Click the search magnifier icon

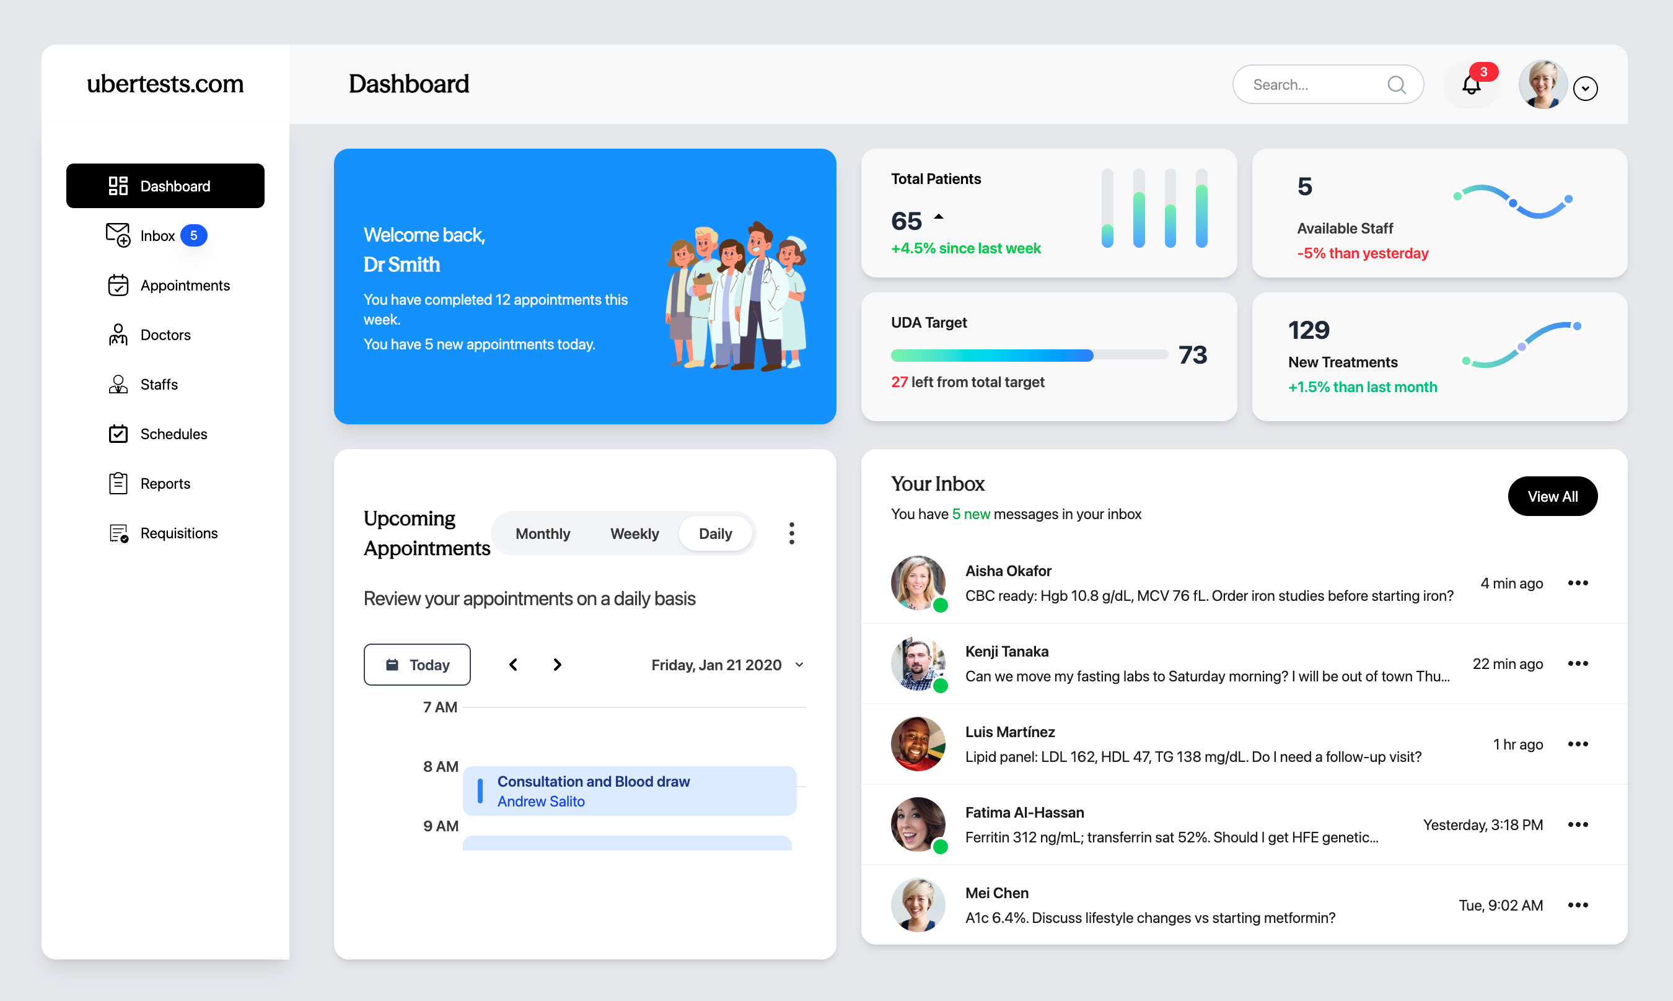point(1396,85)
